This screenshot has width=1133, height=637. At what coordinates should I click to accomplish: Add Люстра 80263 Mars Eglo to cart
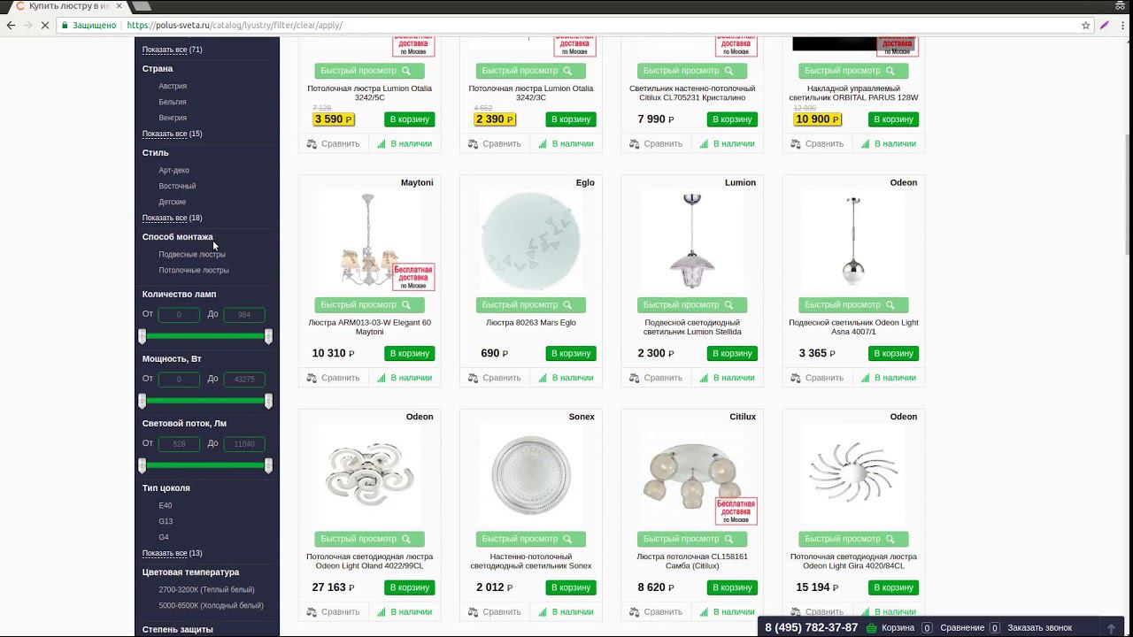(571, 354)
